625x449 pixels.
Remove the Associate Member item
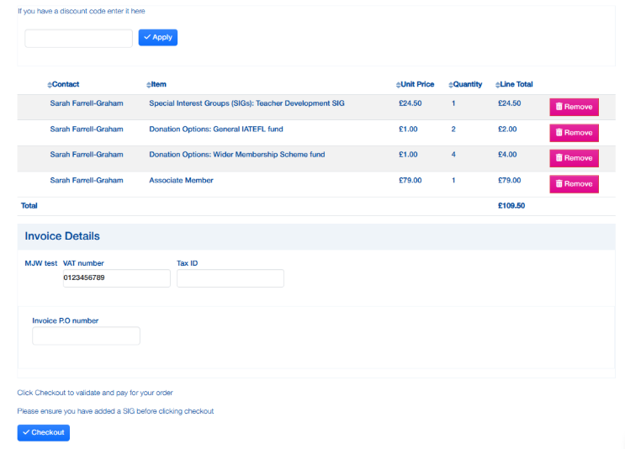(x=574, y=183)
